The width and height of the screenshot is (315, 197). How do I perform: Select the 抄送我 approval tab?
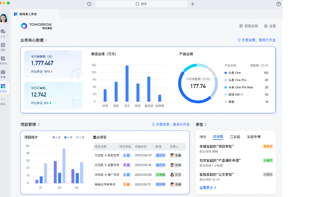click(x=218, y=137)
